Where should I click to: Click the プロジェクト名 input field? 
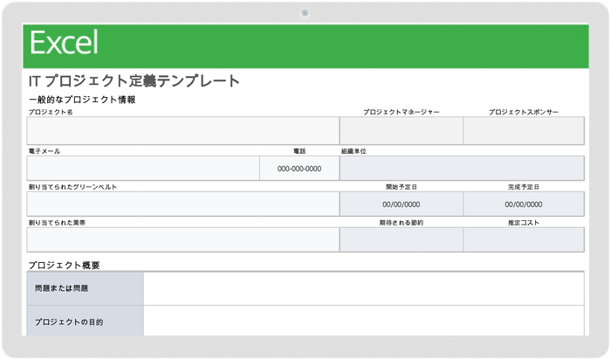(182, 131)
